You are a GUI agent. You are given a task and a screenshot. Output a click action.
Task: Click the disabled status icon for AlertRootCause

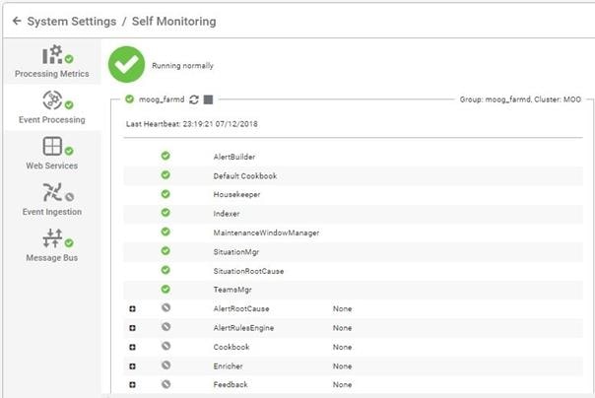(x=165, y=307)
